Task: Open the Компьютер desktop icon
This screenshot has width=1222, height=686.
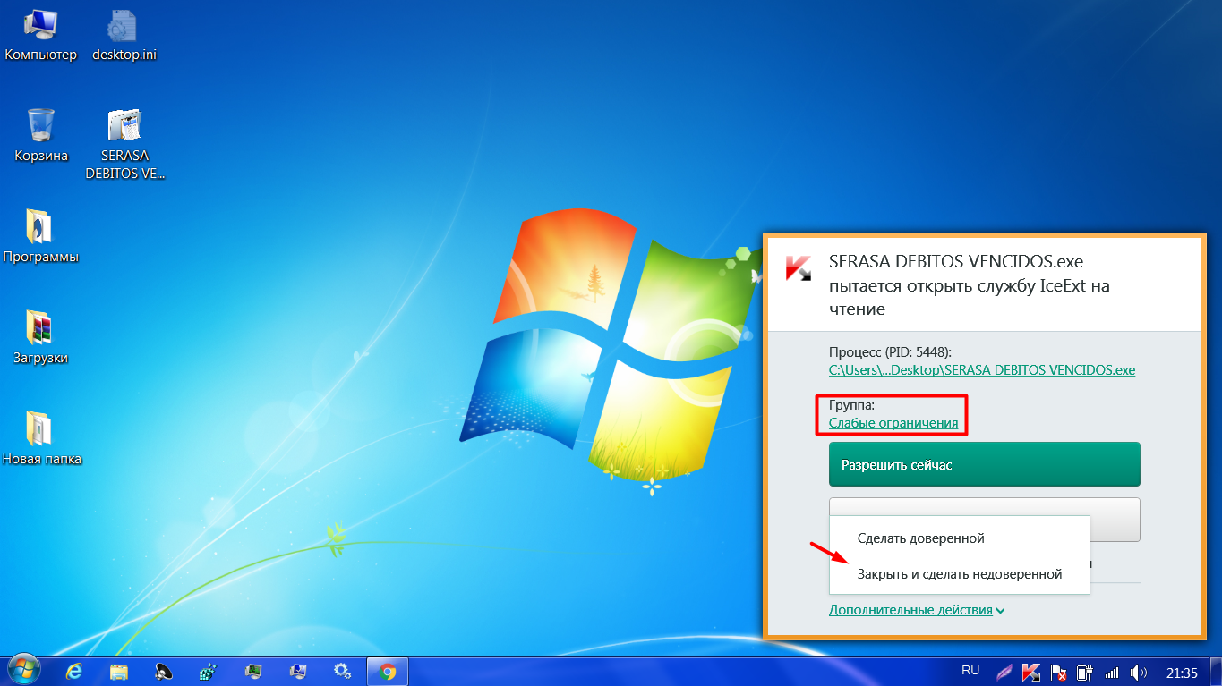Action: click(40, 36)
